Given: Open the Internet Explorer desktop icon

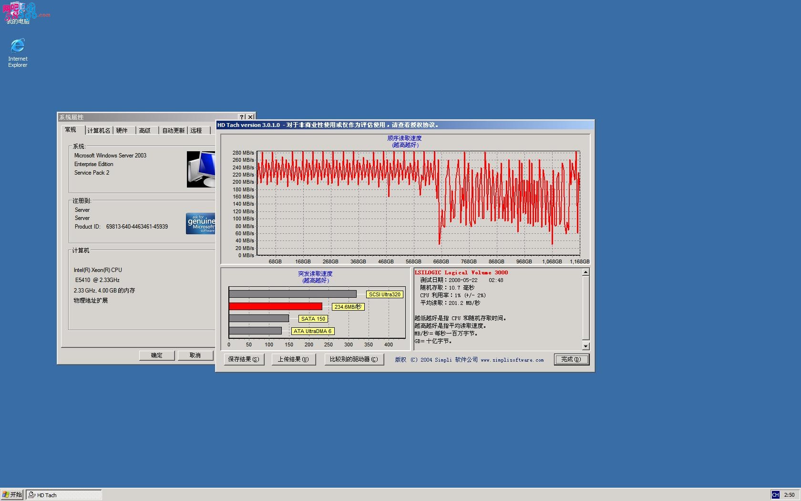Looking at the screenshot, I should pyautogui.click(x=18, y=53).
